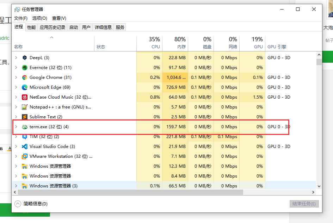This screenshot has height=223, width=333.
Task: Click the term.exe process icon
Action: 25,127
